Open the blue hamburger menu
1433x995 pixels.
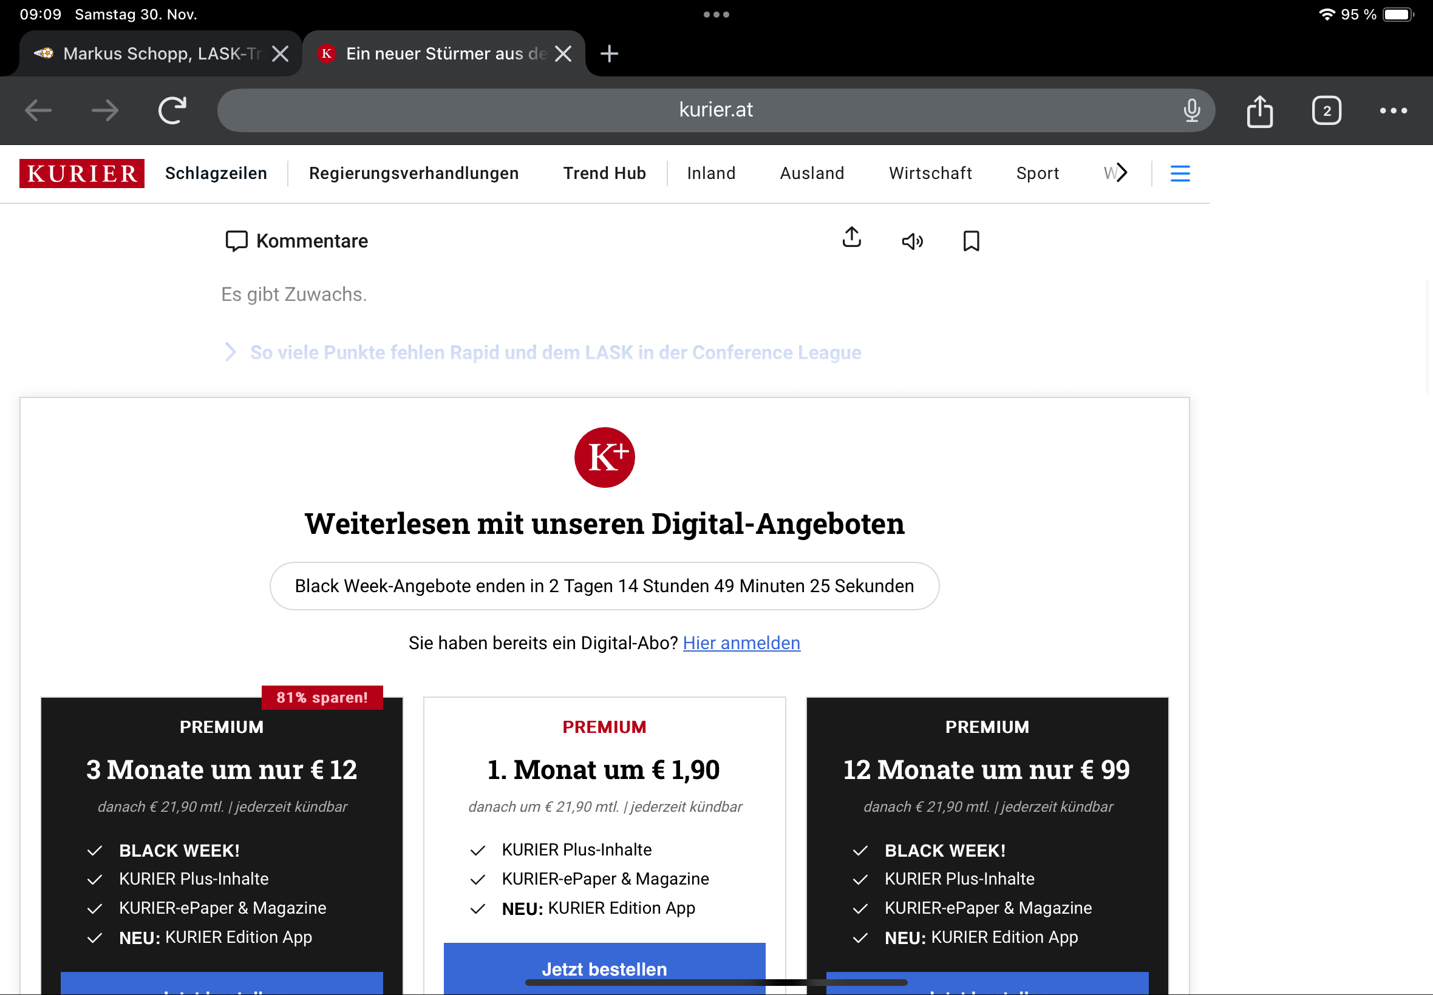[x=1180, y=174]
